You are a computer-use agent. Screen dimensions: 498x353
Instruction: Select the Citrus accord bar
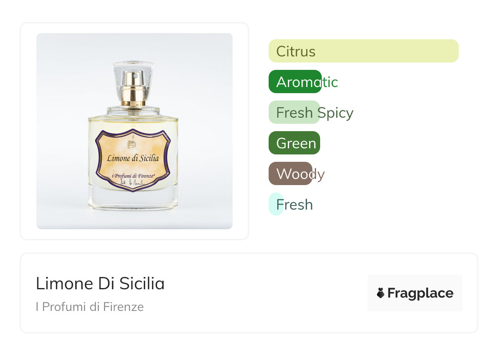pos(363,51)
